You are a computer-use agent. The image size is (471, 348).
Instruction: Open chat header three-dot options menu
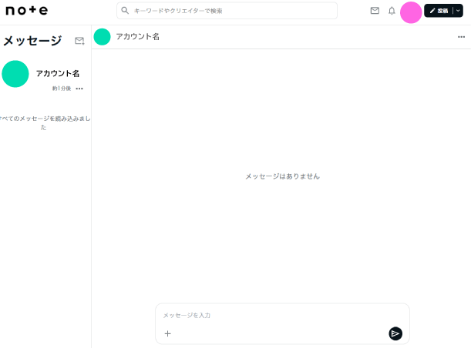[x=461, y=37]
